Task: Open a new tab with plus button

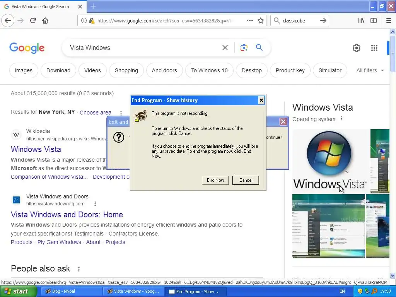Action: [x=93, y=6]
